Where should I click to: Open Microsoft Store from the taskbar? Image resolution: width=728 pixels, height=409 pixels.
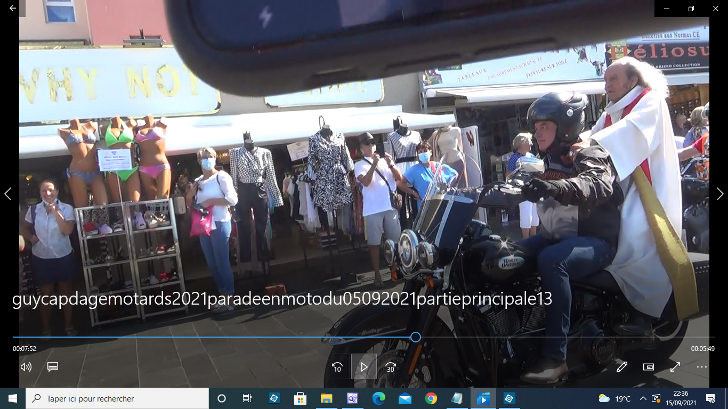coord(300,398)
